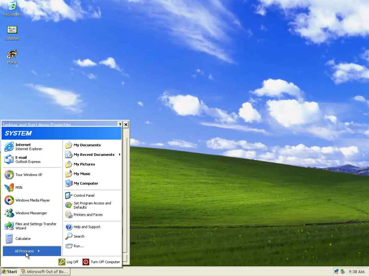Click the All Programs label
The height and width of the screenshot is (276, 369).
coord(24,251)
